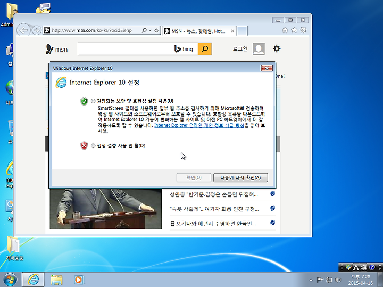The image size is (383, 287).
Task: Close the MSN tab with its X
Action: (232, 31)
